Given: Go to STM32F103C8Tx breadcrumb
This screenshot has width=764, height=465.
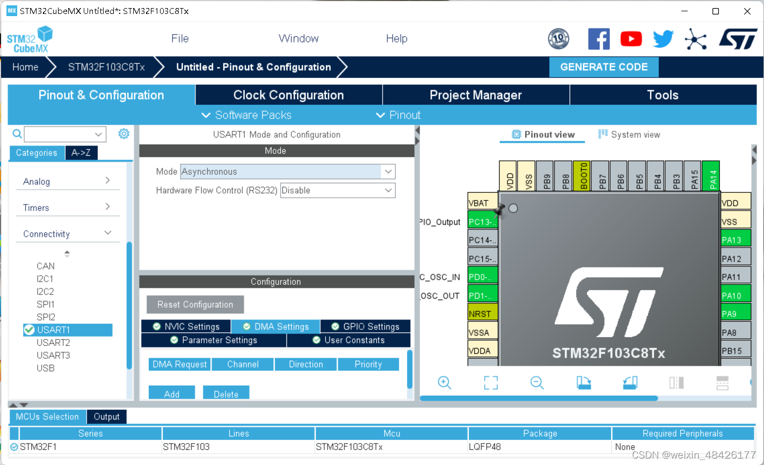Looking at the screenshot, I should [x=106, y=67].
